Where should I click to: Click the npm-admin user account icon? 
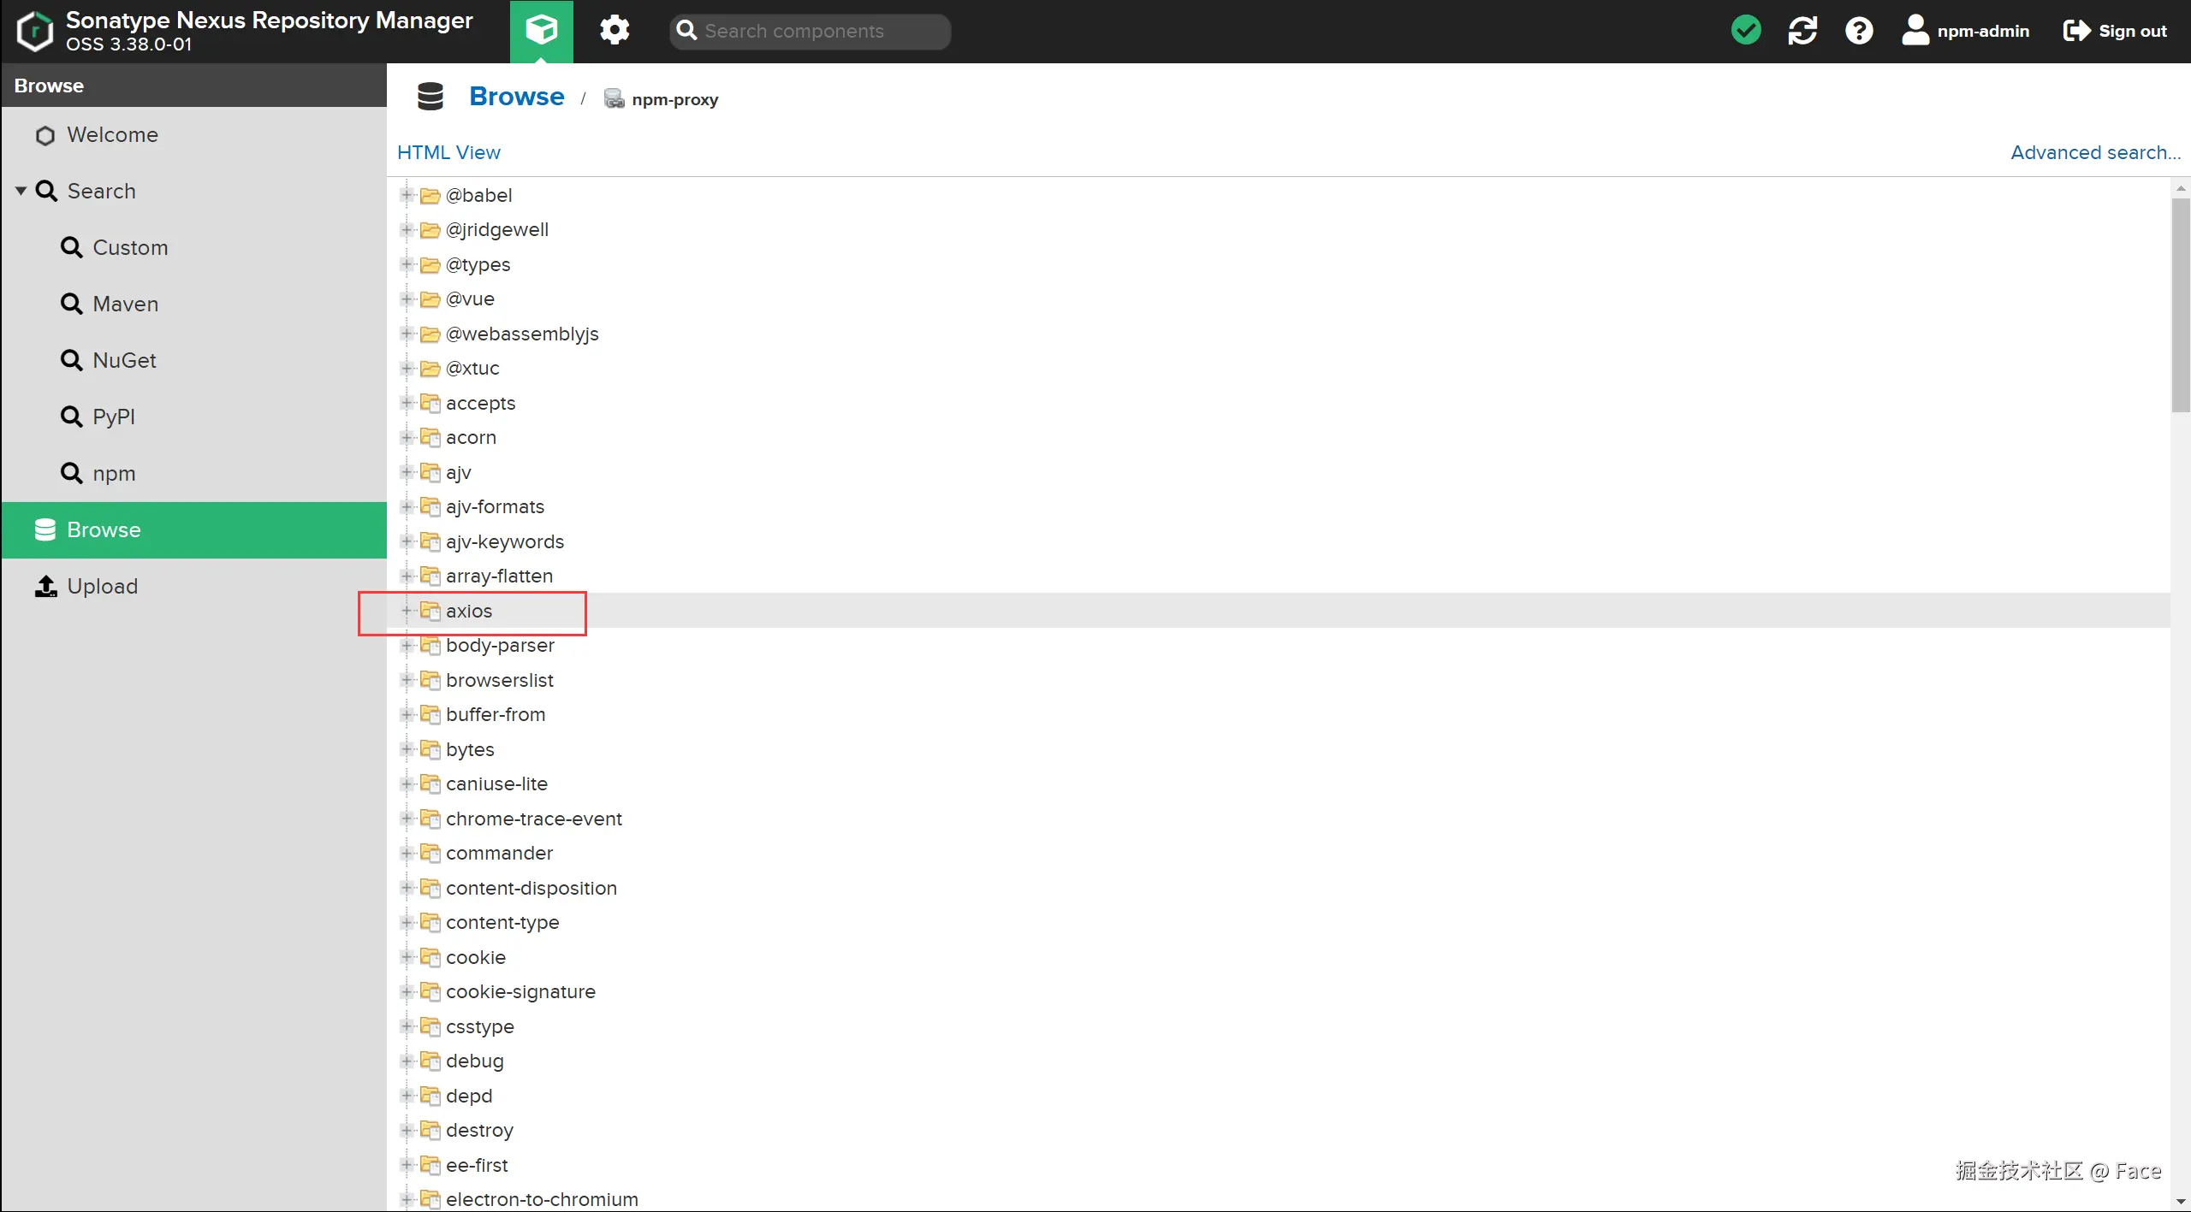(x=1915, y=31)
